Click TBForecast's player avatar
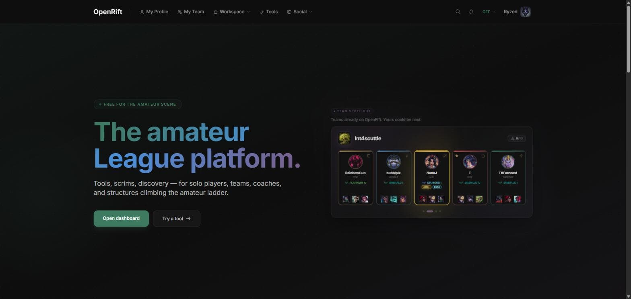The width and height of the screenshot is (631, 299). [508, 162]
